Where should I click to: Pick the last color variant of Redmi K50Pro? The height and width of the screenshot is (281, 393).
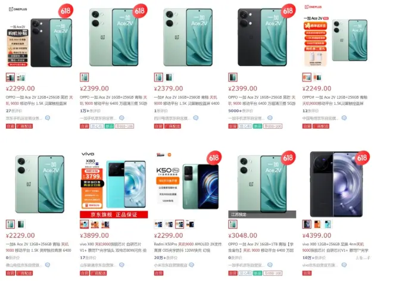pos(190,224)
